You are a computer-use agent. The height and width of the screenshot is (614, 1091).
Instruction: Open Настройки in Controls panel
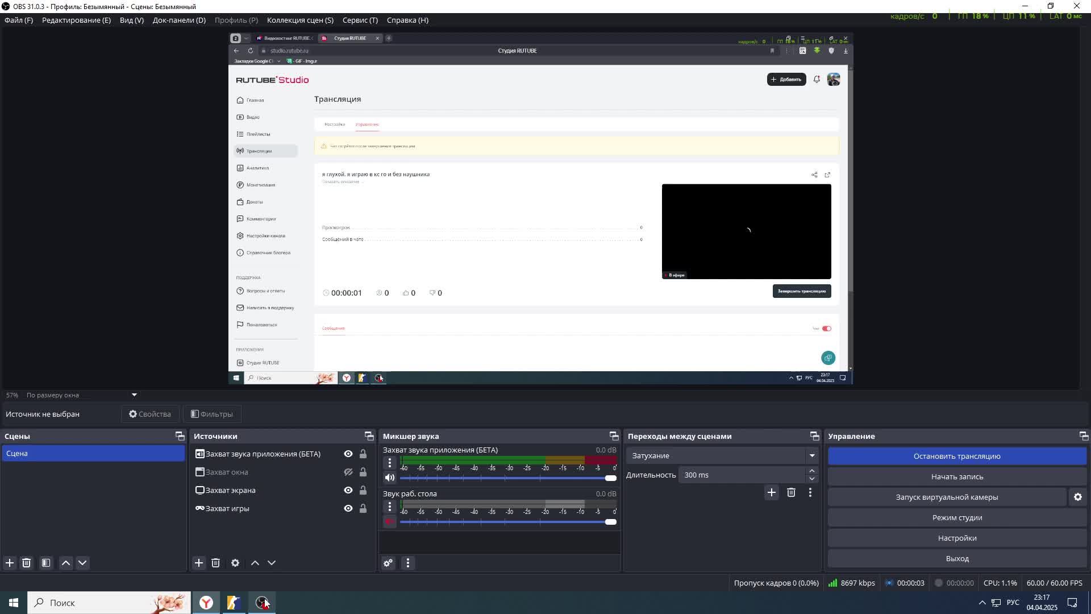[957, 538]
